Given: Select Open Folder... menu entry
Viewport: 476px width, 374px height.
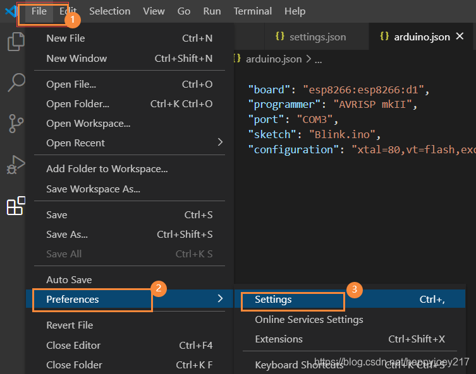Looking at the screenshot, I should coord(130,104).
